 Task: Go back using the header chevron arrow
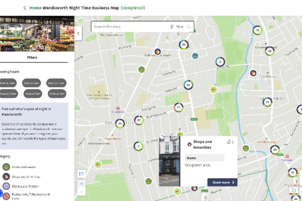click(25, 8)
